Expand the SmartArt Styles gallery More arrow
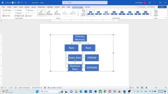 click(x=150, y=15)
